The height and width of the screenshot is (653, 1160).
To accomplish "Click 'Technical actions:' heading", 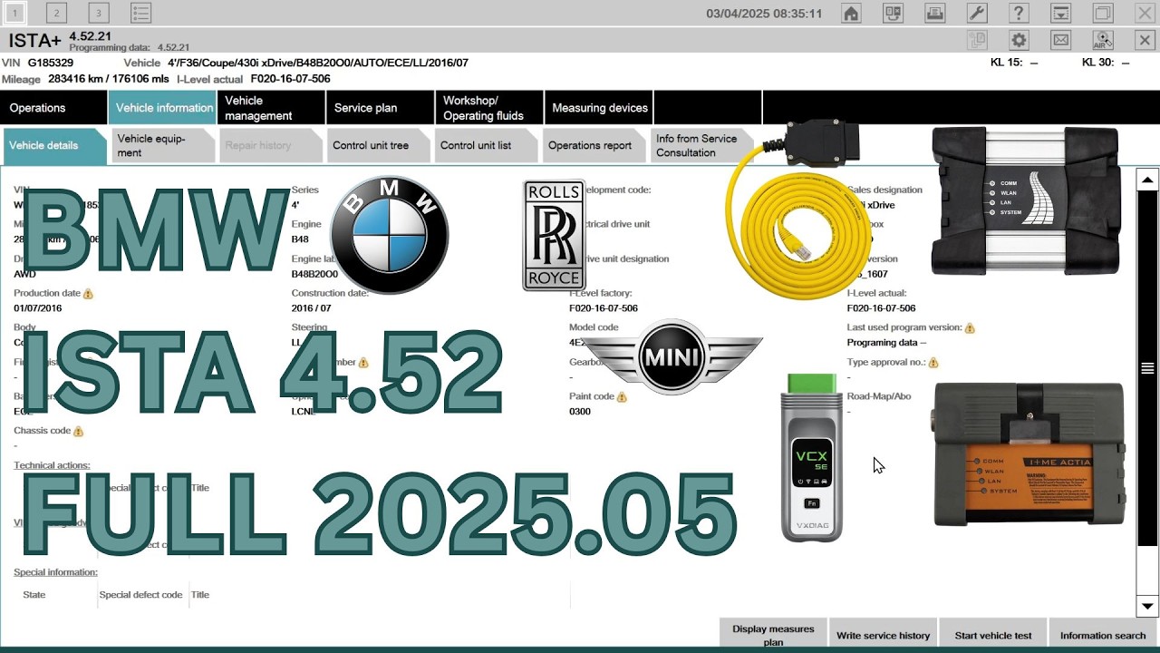I will [x=52, y=465].
